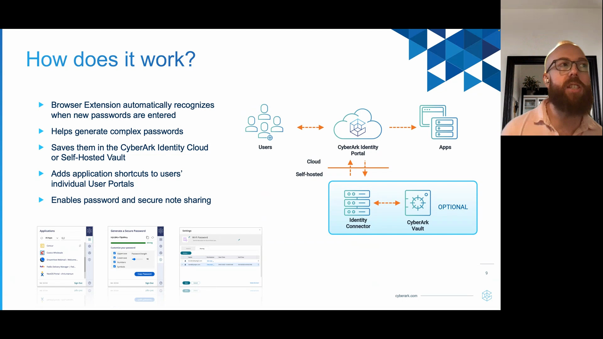Enable the Uppercase checkbox
The image size is (603, 339).
114,253
